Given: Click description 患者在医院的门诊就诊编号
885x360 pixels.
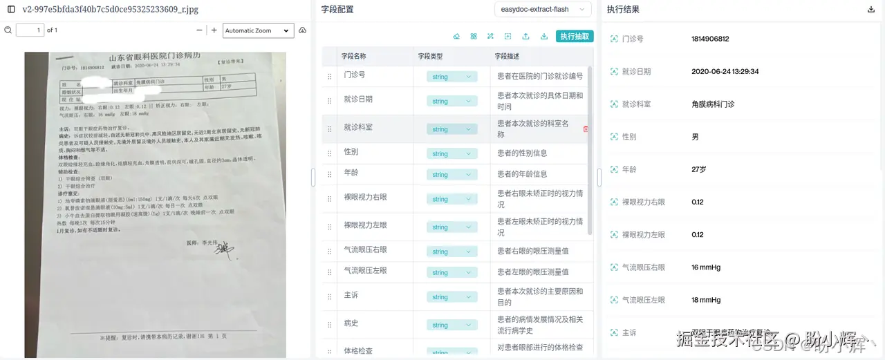Looking at the screenshot, I should tap(540, 76).
